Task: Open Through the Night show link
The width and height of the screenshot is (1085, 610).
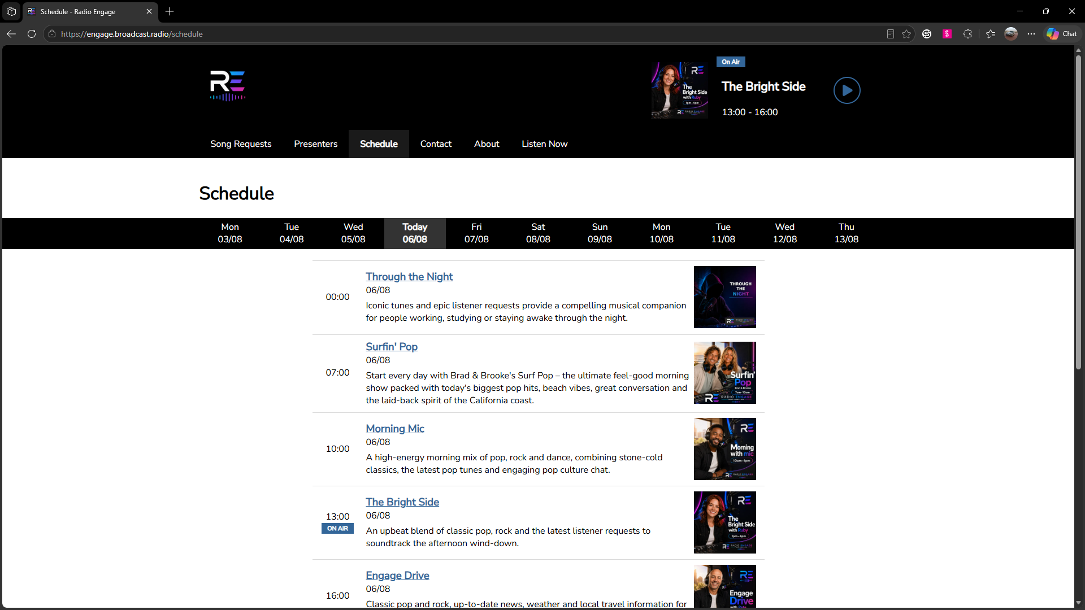Action: point(409,277)
